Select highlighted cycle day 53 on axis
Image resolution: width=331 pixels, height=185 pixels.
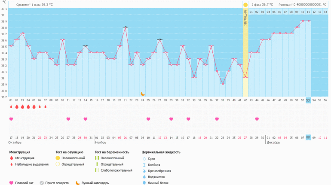click(x=308, y=100)
